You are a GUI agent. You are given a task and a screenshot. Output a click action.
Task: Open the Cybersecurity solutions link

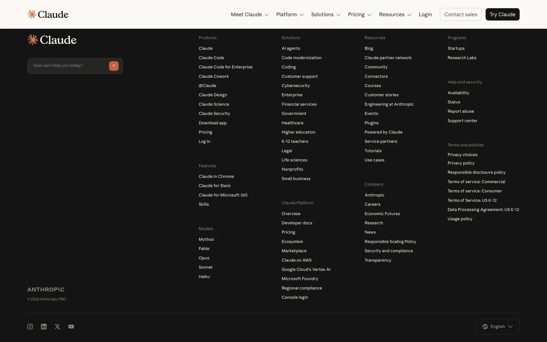pos(296,86)
